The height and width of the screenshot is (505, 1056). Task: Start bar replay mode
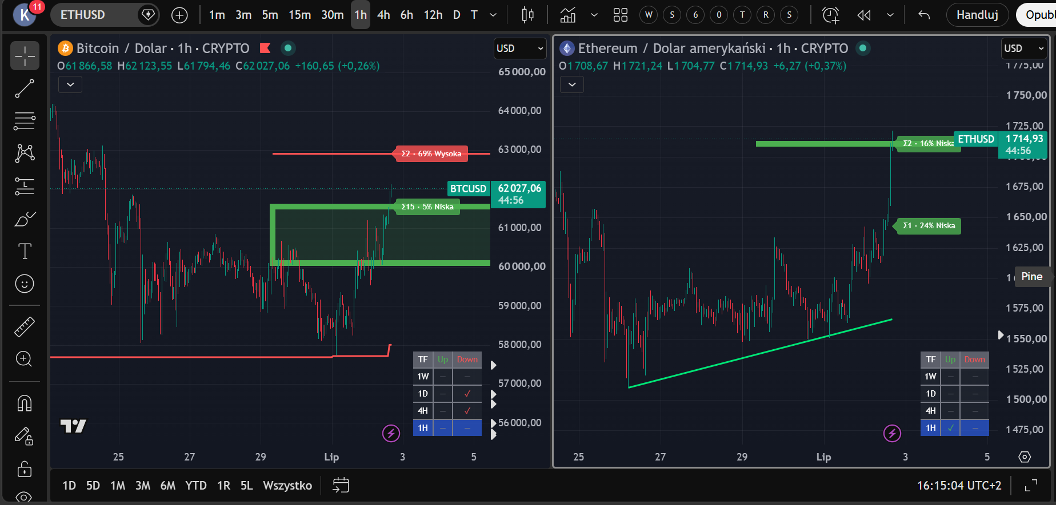[x=864, y=15]
